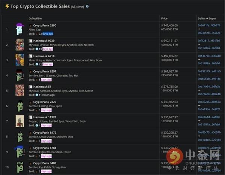Click the small icon before CryptoPunk 8472 name
Image resolution: width=225 pixels, height=175 pixels.
click(30, 133)
